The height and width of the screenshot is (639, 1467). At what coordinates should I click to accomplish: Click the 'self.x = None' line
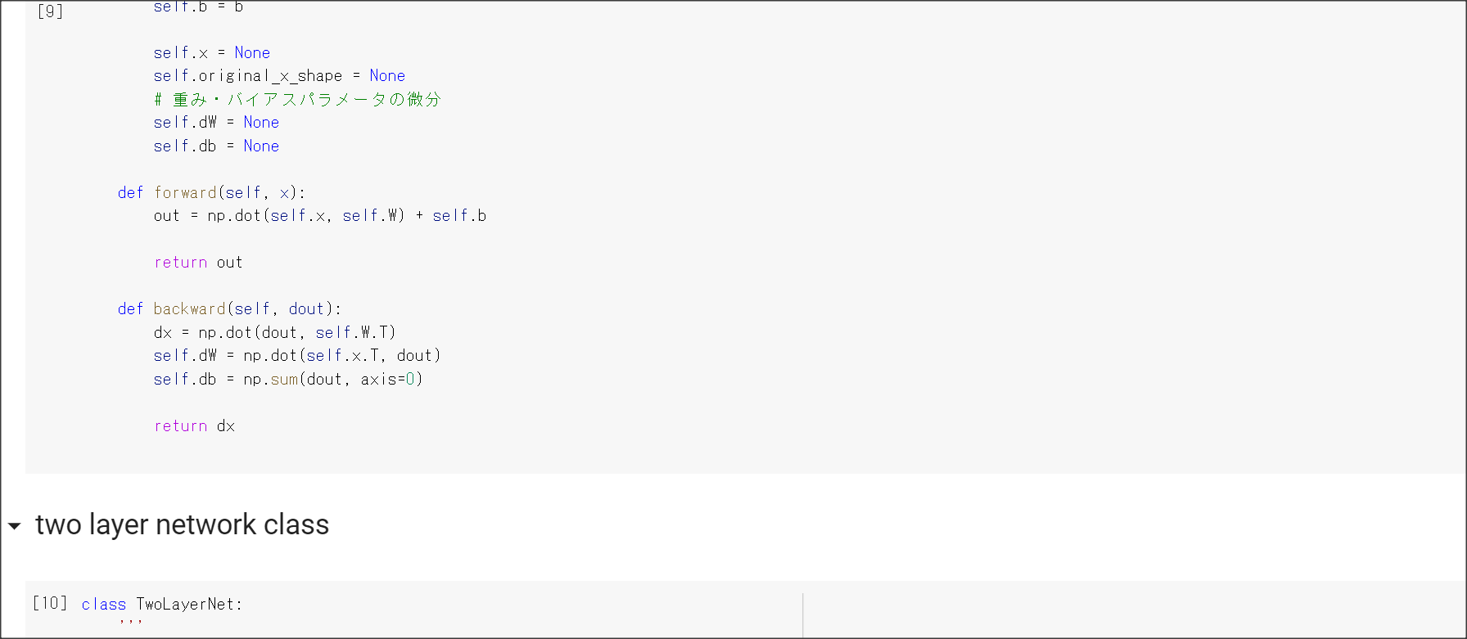tap(211, 52)
